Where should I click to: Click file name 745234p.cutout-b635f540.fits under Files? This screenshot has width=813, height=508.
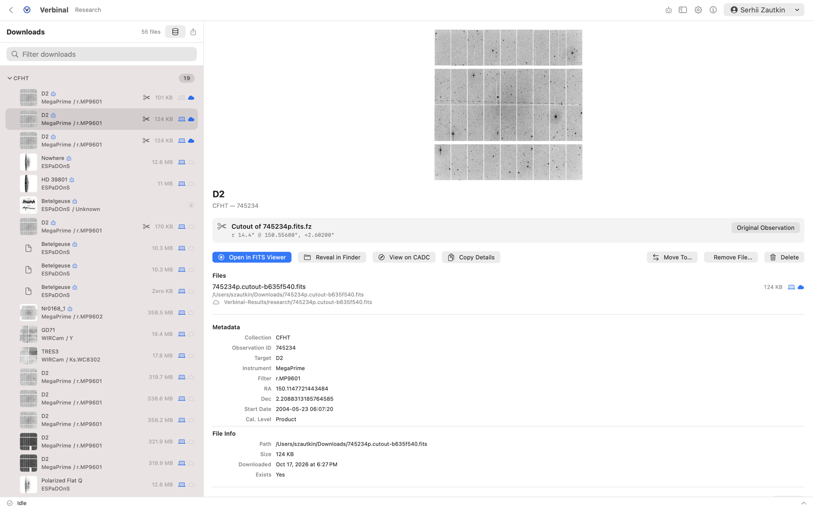259,287
